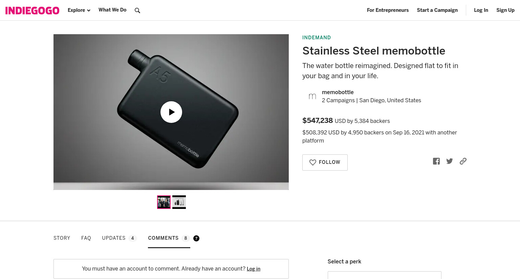The image size is (520, 279).
Task: Go to Indiegogo home via logo
Action: [32, 10]
